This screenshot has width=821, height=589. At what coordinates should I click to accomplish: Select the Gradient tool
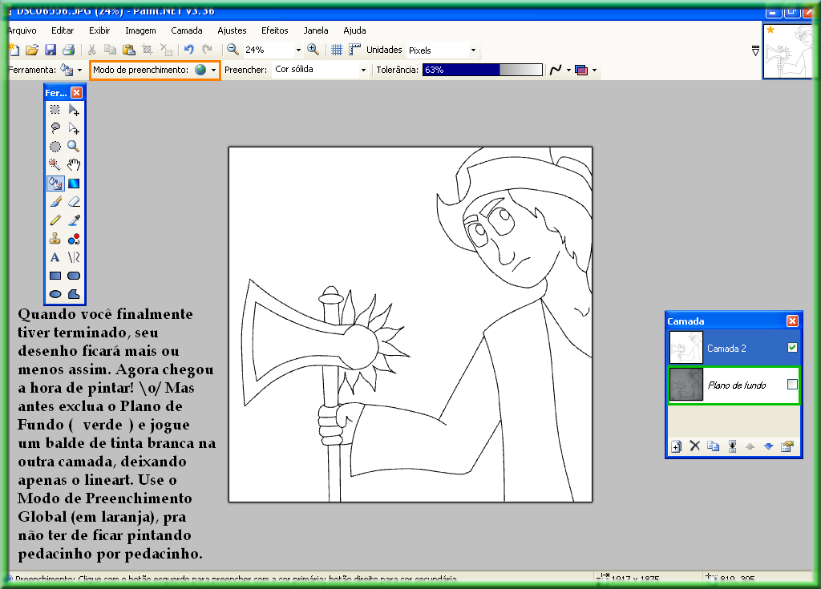click(x=74, y=183)
